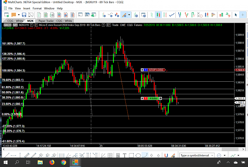Switch to Paper Trader - CQG - White tab

56,21
